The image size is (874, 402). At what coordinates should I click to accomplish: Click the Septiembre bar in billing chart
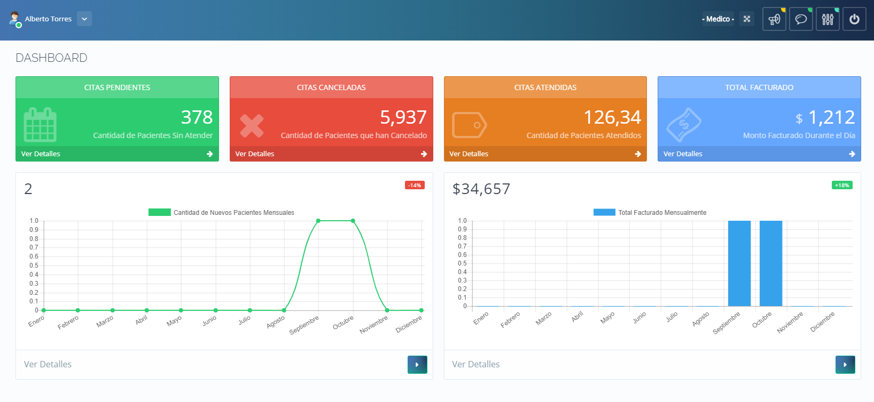pyautogui.click(x=739, y=263)
